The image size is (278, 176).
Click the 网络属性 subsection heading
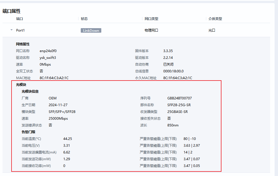click(23, 44)
